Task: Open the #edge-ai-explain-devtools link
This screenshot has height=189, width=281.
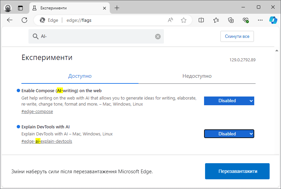Action: (x=47, y=141)
